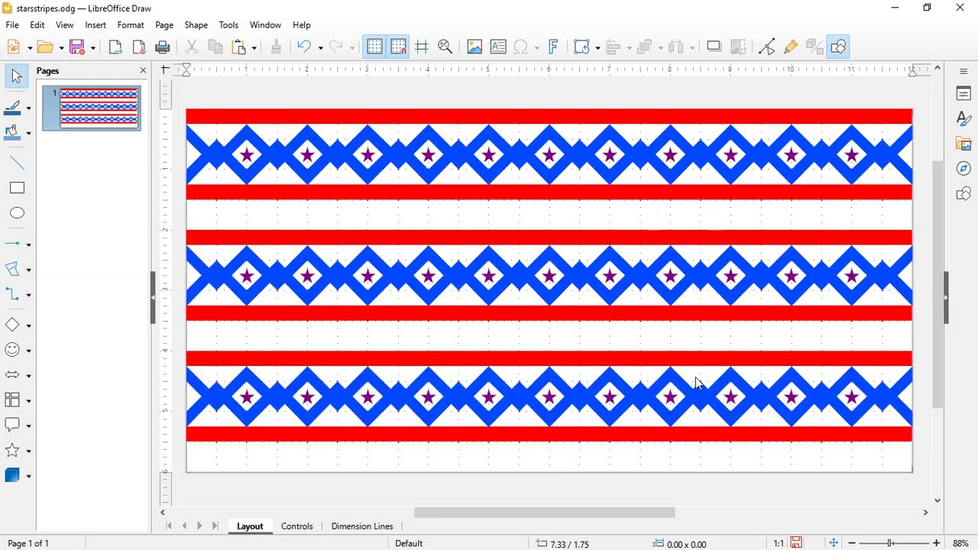Open the Format menu
Image resolution: width=978 pixels, height=550 pixels.
tap(131, 25)
